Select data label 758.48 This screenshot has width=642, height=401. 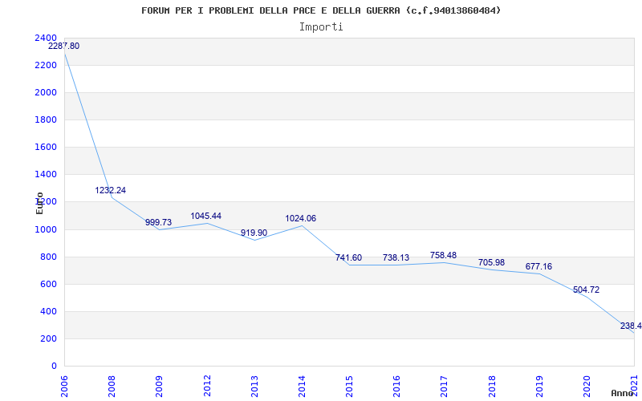pyautogui.click(x=444, y=255)
